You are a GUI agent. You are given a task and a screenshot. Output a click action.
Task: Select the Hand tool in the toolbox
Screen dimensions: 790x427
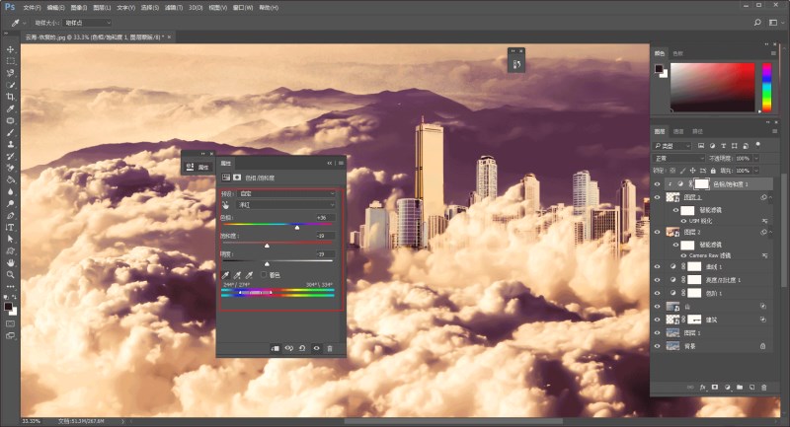(x=11, y=263)
